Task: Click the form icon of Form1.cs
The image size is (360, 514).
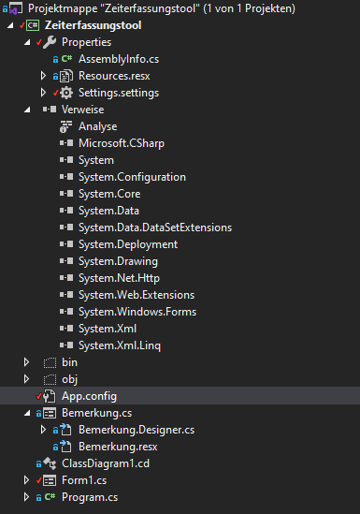Action: 50,481
